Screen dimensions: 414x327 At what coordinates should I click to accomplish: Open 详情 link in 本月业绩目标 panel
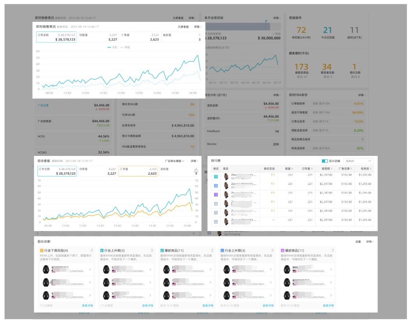(x=277, y=18)
